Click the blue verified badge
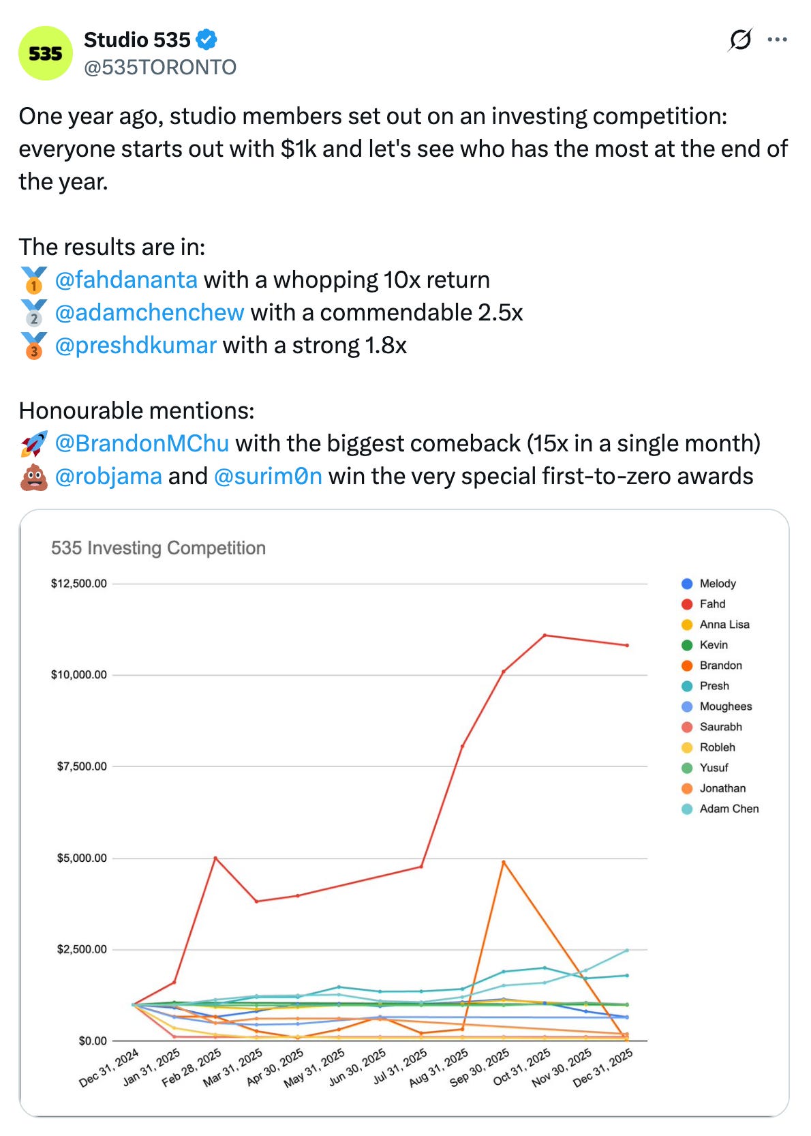This screenshot has height=1136, width=811. (x=206, y=40)
